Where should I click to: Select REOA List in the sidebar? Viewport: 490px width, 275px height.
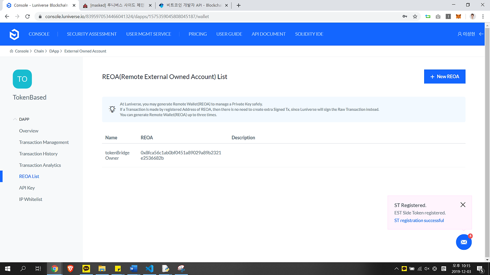[29, 176]
